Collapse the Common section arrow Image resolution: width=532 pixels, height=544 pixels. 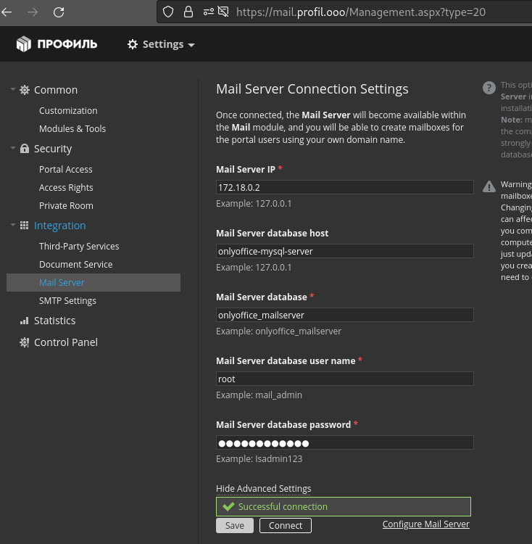click(12, 90)
